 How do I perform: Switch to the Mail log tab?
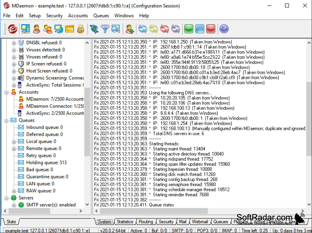[x=183, y=222]
